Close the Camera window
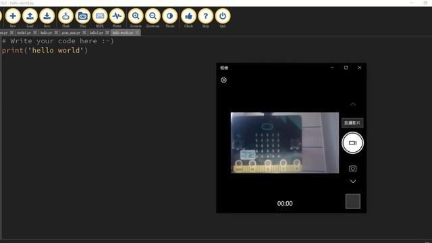Viewport: 432px width, 243px height. [360, 67]
